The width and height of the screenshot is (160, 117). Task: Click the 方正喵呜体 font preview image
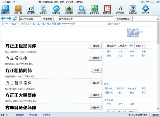(17, 58)
